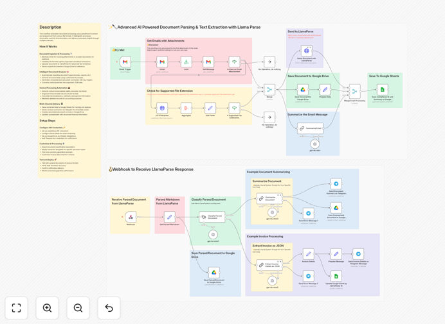Open the Invoice Details pencil node
The height and width of the screenshot is (324, 445).
click(x=308, y=254)
